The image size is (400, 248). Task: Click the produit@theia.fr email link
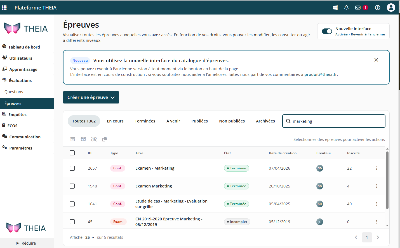pos(321,74)
